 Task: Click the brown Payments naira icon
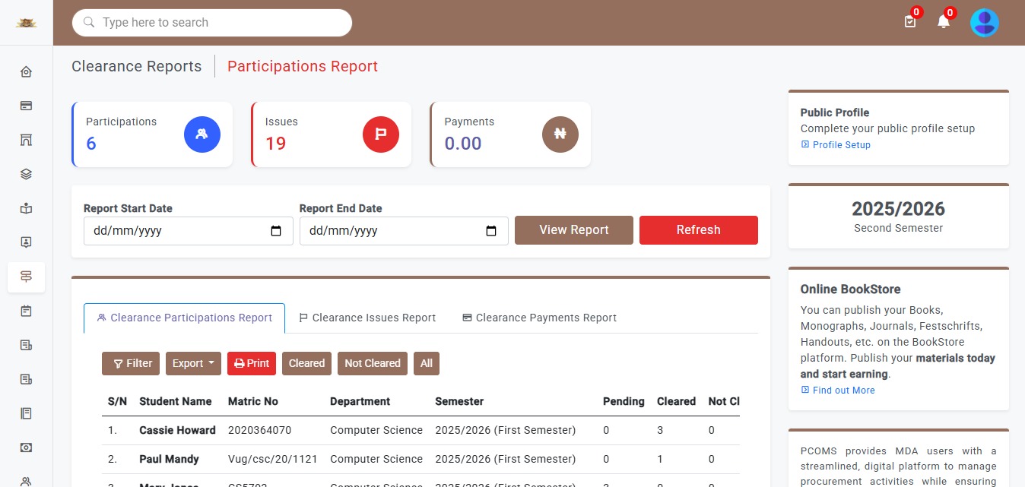tap(560, 134)
